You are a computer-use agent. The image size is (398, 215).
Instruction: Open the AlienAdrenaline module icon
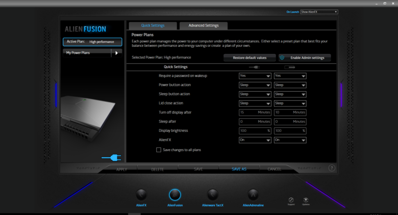(253, 195)
